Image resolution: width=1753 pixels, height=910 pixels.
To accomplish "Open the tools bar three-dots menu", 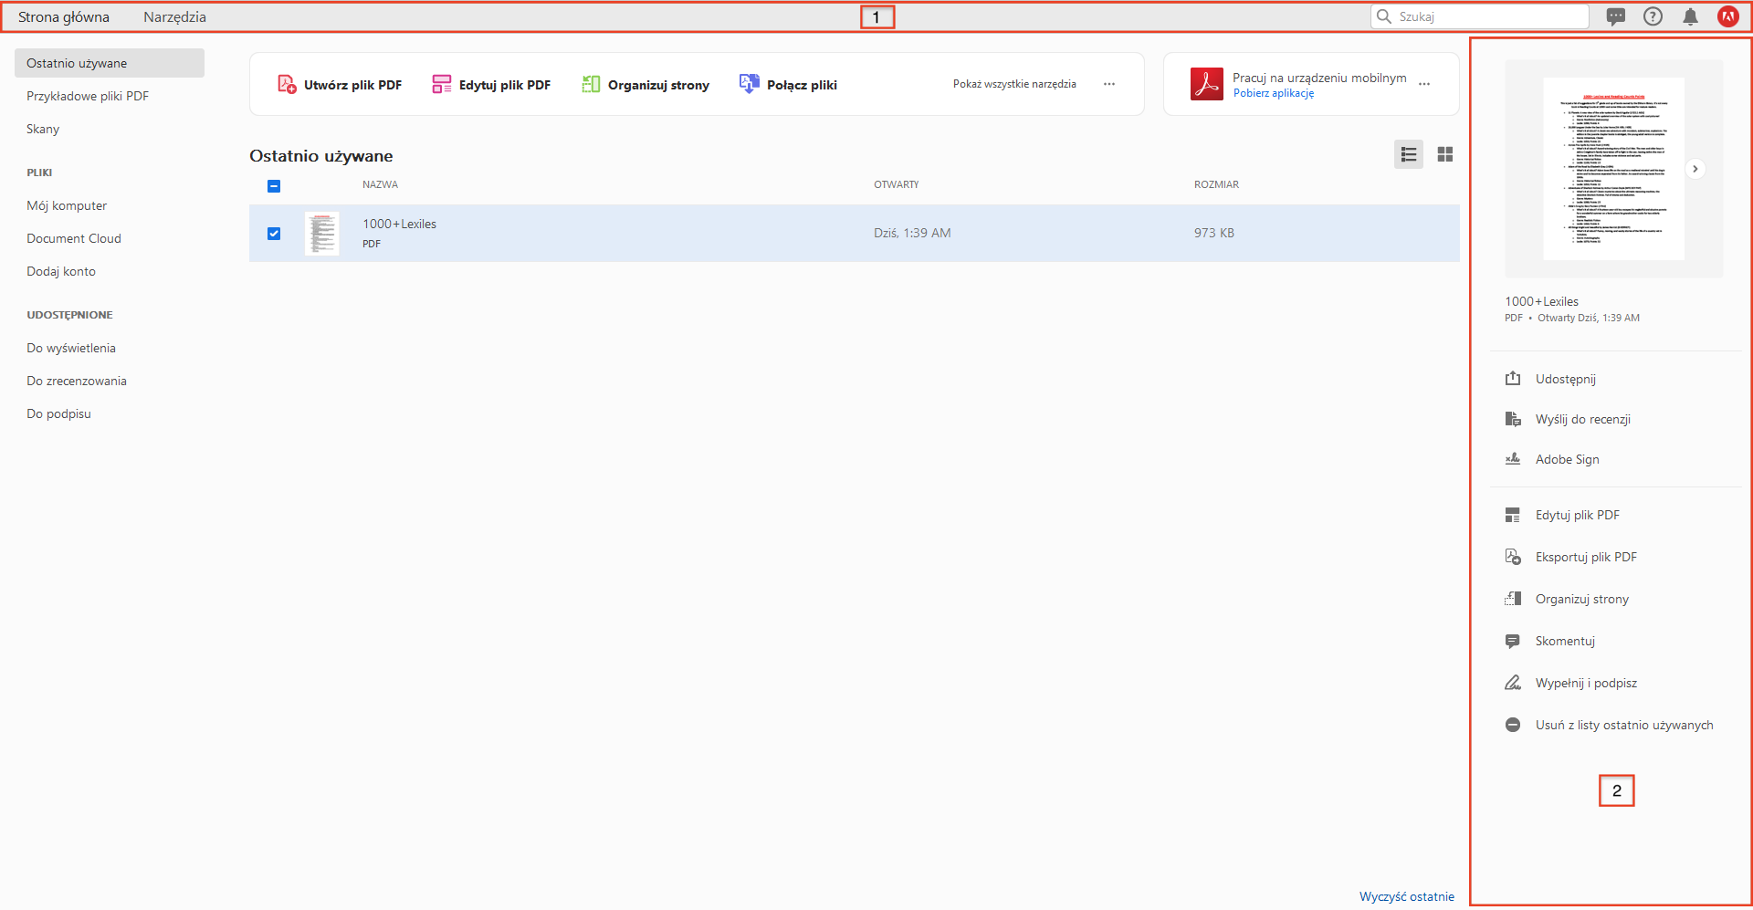I will pos(1109,84).
